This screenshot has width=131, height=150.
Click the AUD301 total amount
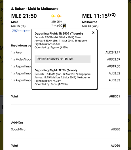tap(115, 96)
